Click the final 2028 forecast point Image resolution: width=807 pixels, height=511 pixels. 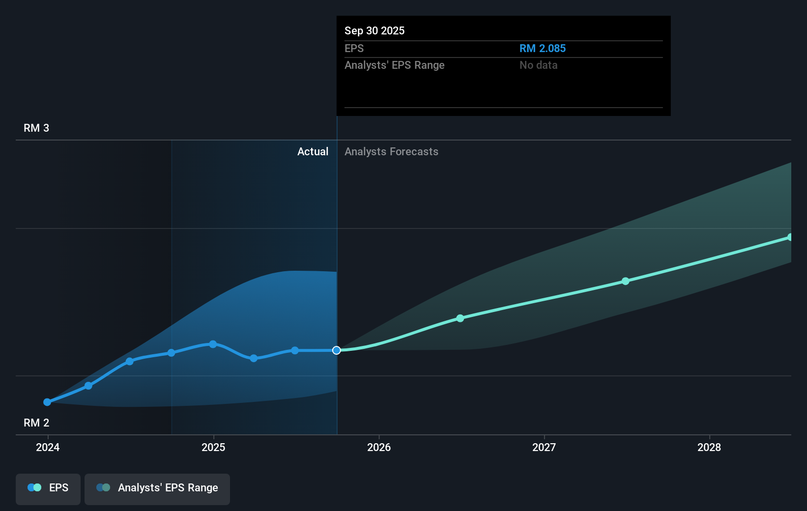[790, 237]
